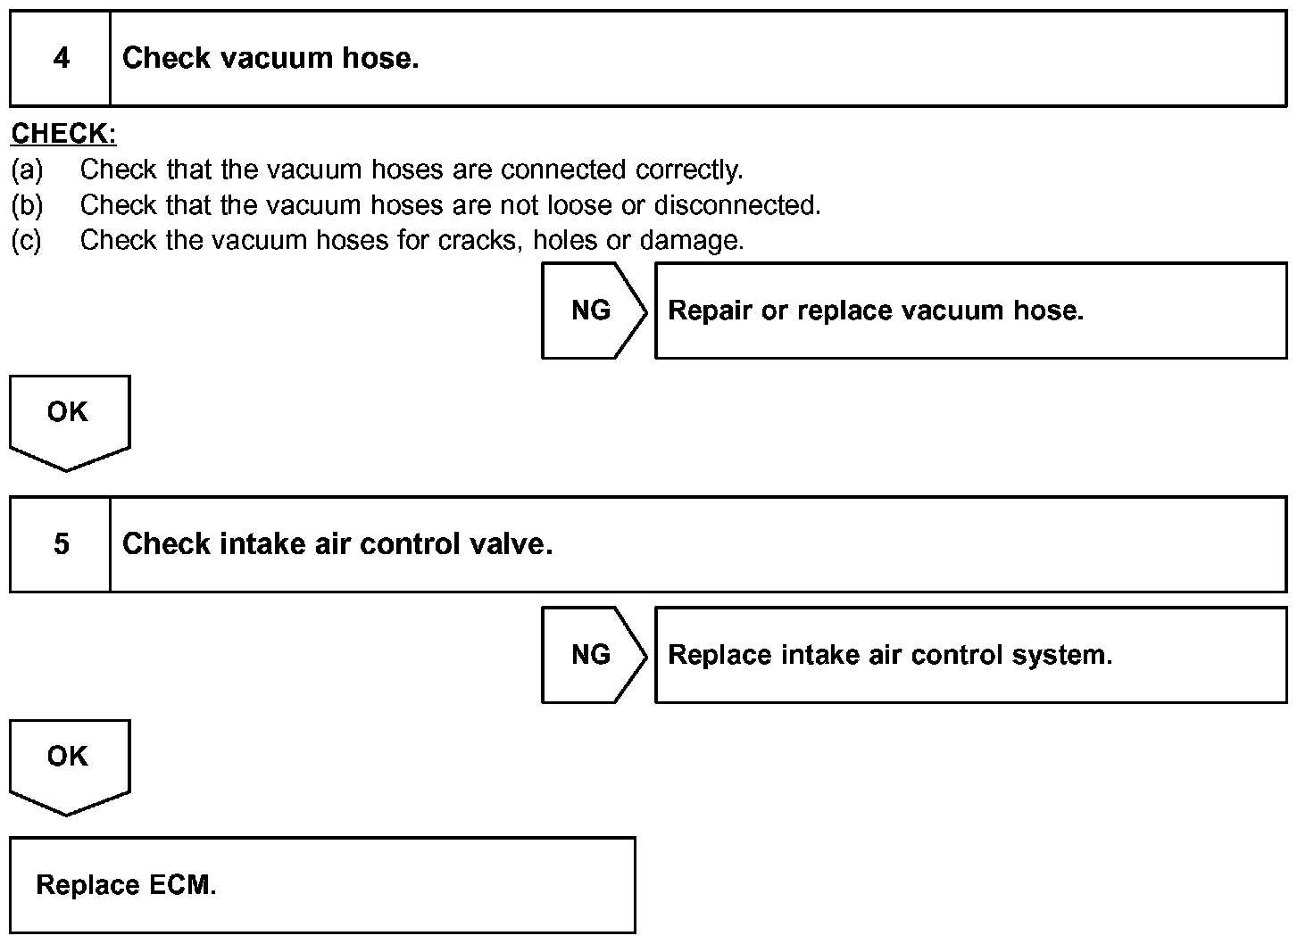Click the word 'disconnected' in line (b)

(737, 205)
